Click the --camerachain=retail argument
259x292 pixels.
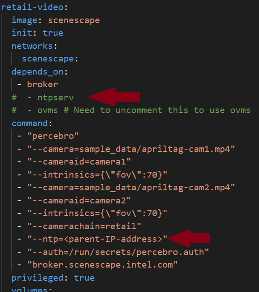(x=84, y=226)
